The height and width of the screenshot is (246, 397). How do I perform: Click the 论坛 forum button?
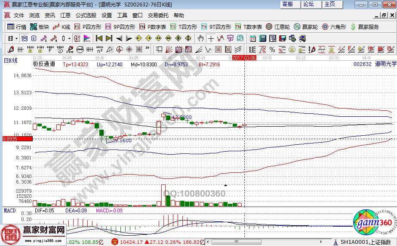click(x=308, y=4)
